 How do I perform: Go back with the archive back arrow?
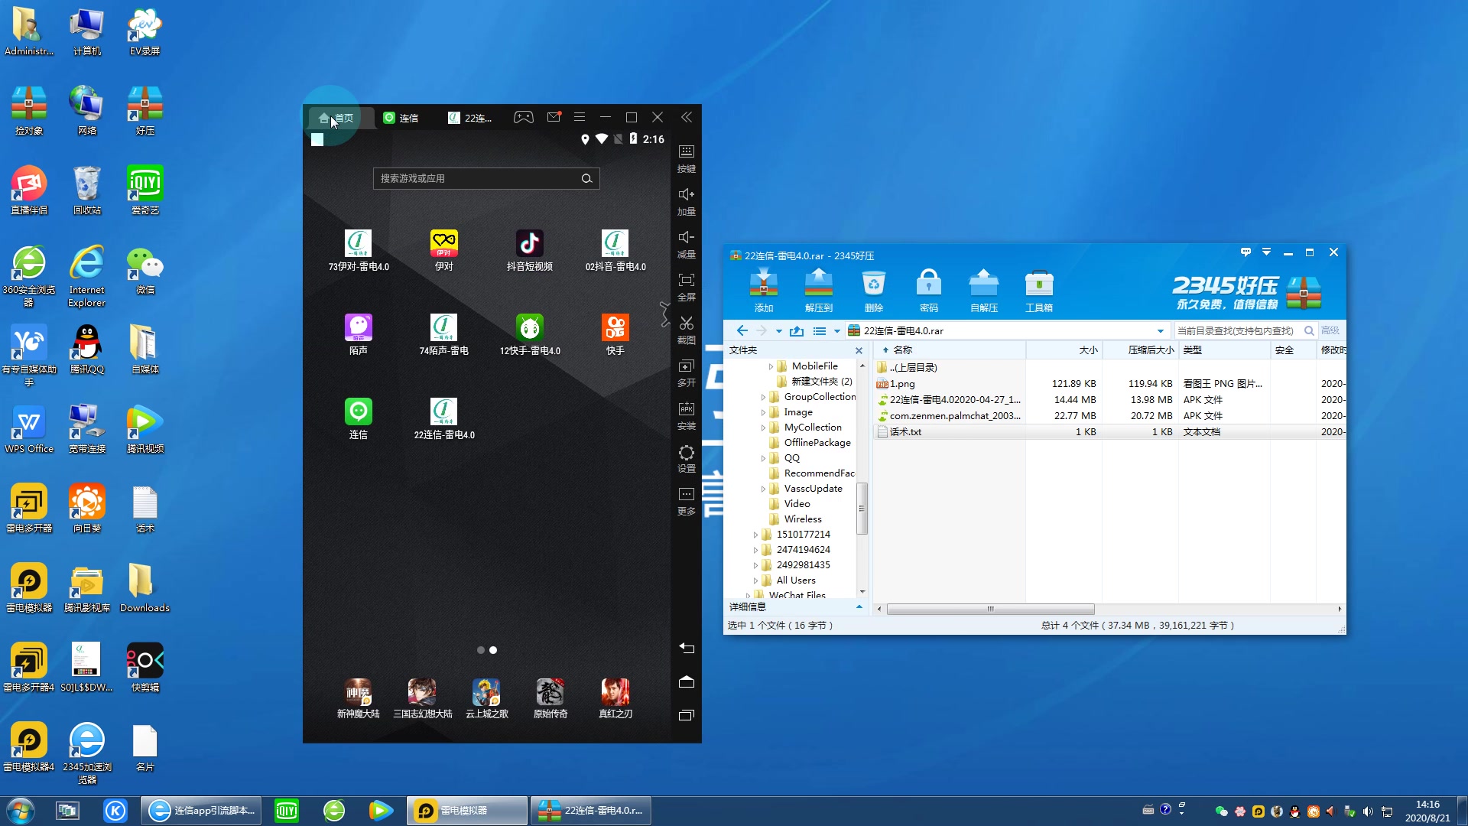pos(742,330)
